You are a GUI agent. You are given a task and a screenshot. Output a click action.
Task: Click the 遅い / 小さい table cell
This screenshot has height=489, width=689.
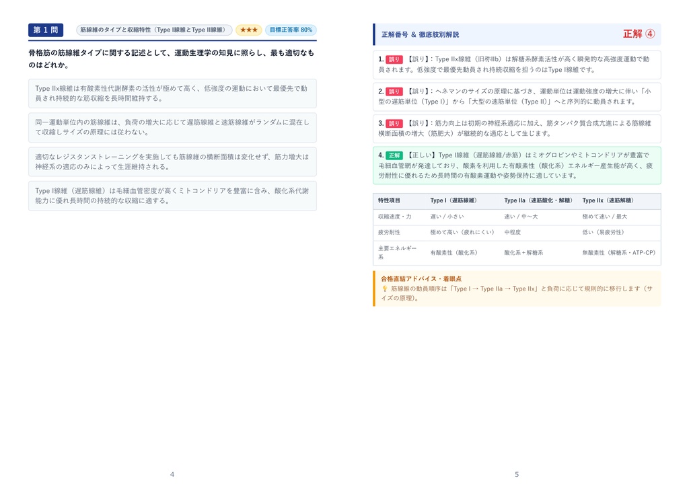[x=447, y=217]
